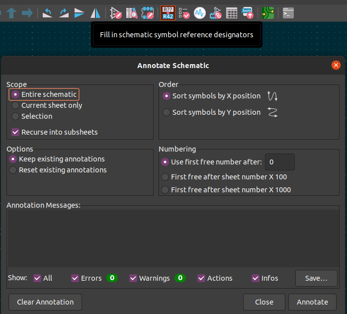Select Sort symbols by Y position
347x314 pixels.
point(212,112)
